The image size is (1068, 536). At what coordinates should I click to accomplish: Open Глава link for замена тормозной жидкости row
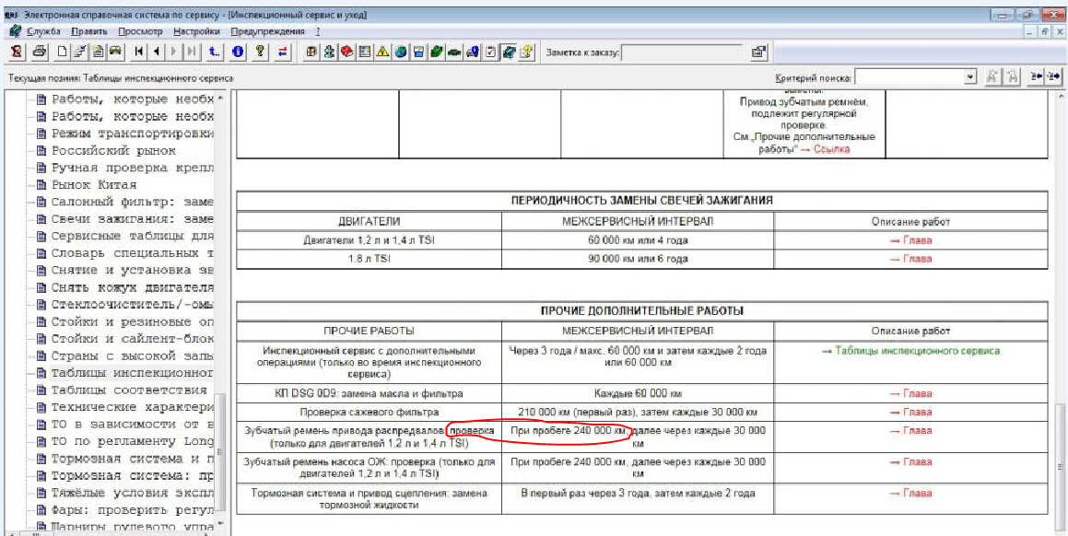[x=910, y=493]
